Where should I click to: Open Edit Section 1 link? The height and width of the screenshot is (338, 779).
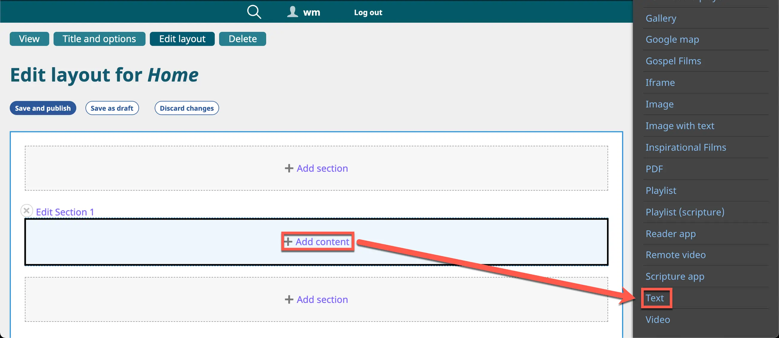tap(65, 212)
